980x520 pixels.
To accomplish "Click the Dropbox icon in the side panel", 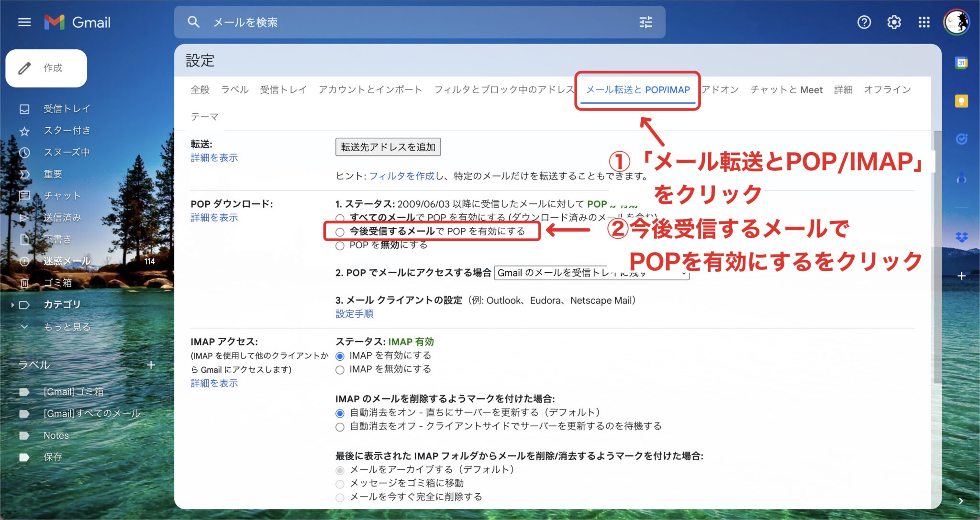I will [960, 236].
